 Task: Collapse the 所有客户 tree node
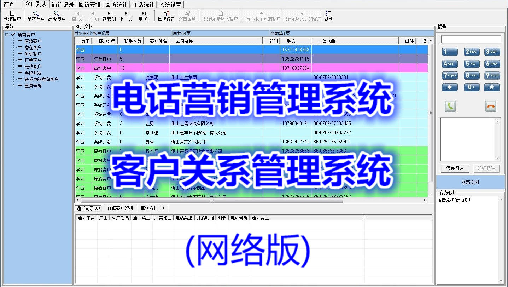(7, 35)
